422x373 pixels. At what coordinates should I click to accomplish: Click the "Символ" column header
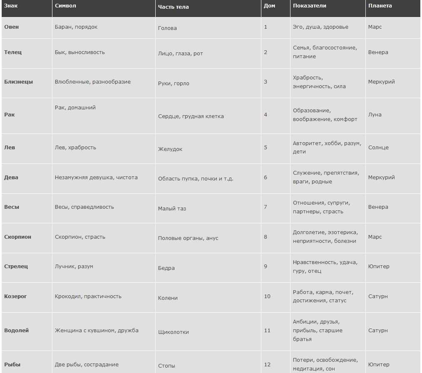(65, 6)
